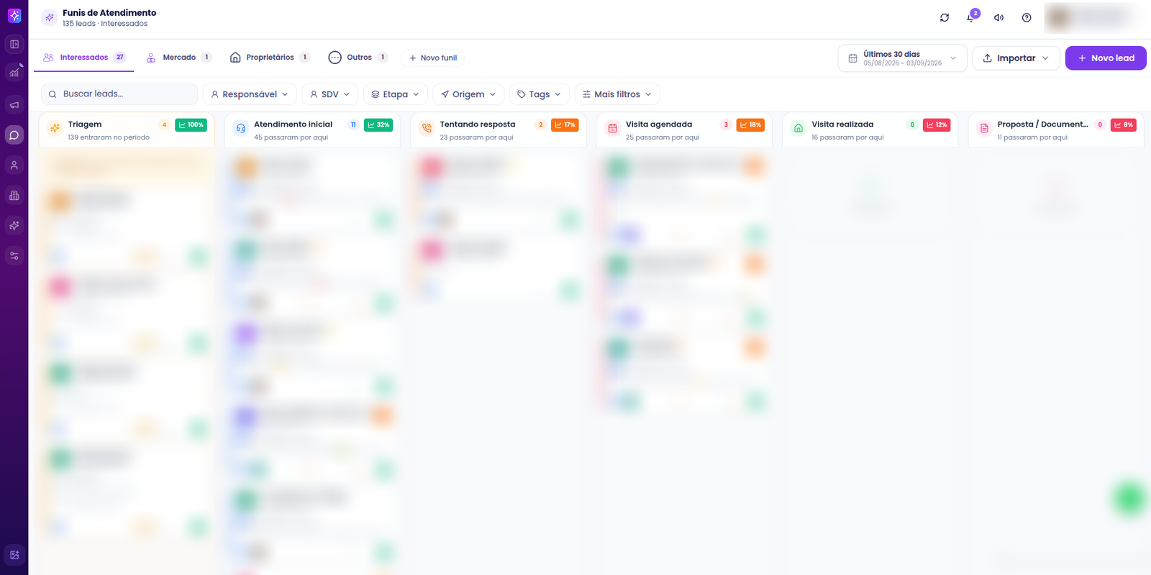Open the Responsável filter dropdown

tap(250, 94)
